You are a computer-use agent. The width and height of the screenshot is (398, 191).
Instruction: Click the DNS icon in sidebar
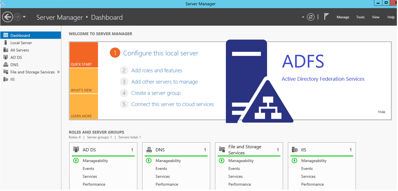(x=6, y=65)
